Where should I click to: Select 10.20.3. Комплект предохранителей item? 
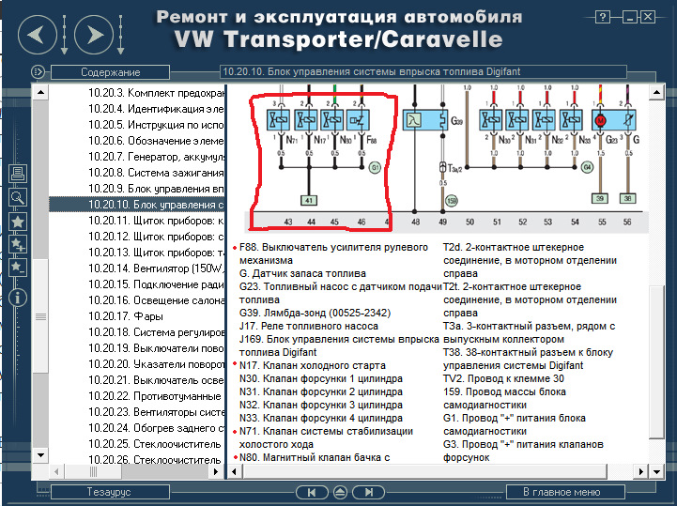click(x=156, y=93)
